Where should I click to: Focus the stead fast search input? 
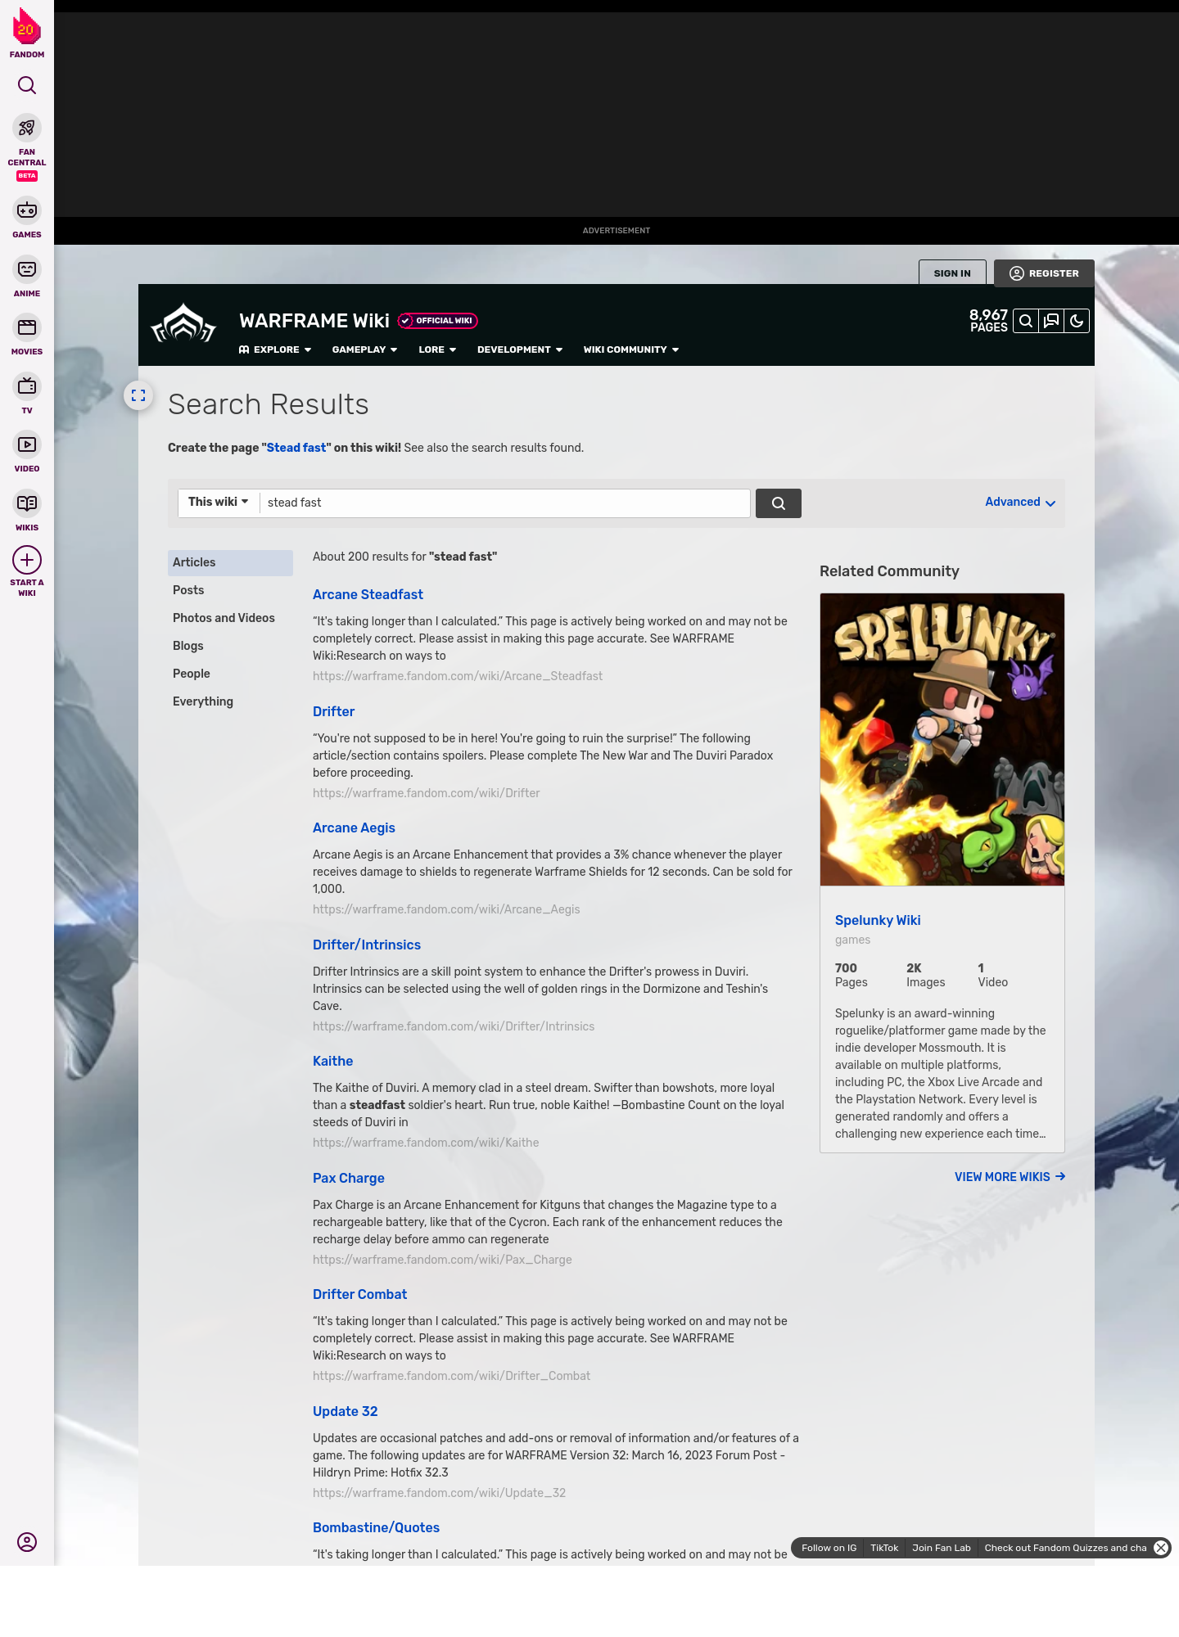click(504, 503)
